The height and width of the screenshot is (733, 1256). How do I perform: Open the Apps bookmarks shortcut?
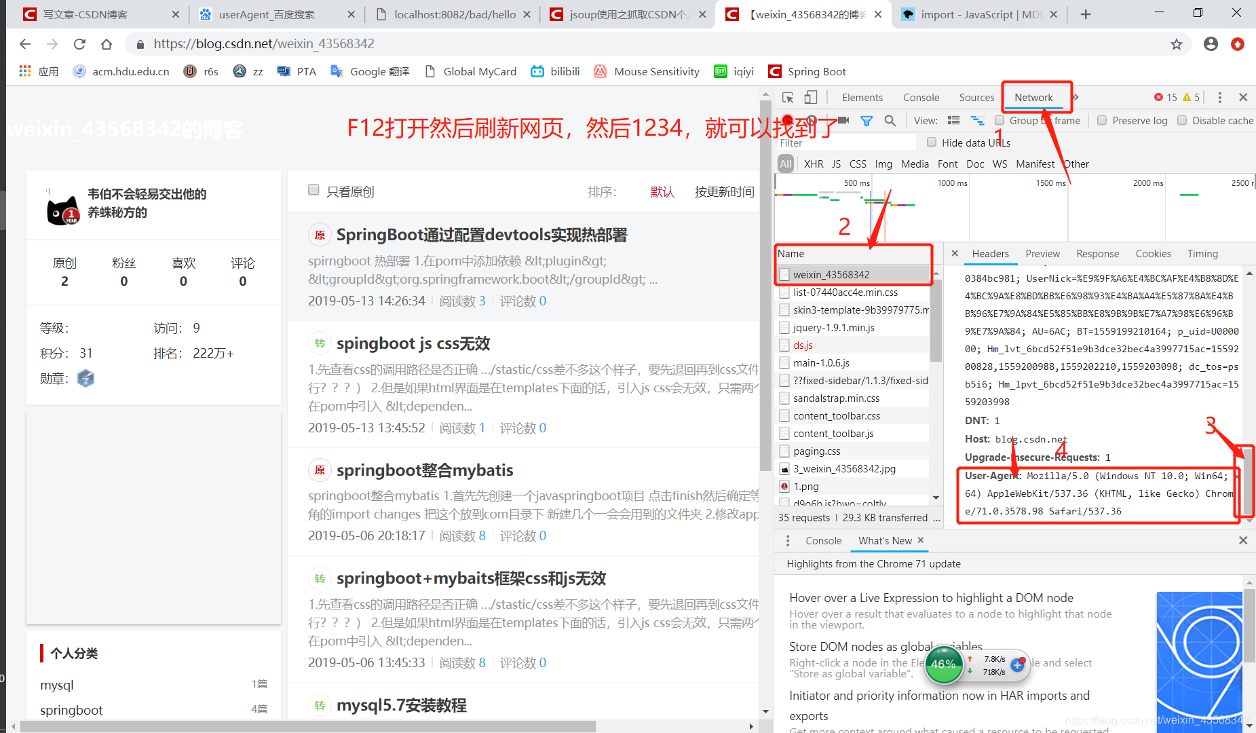pyautogui.click(x=39, y=71)
